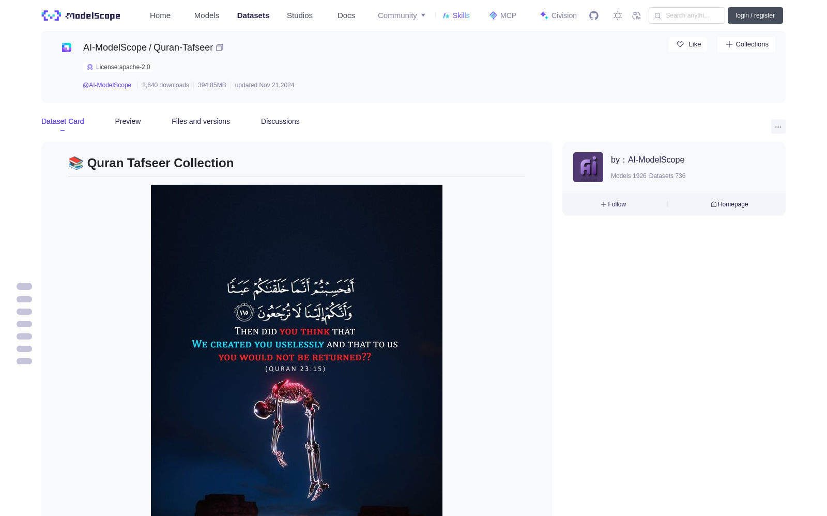Select the Dataset Card tab
The width and height of the screenshot is (827, 516).
[x=63, y=121]
